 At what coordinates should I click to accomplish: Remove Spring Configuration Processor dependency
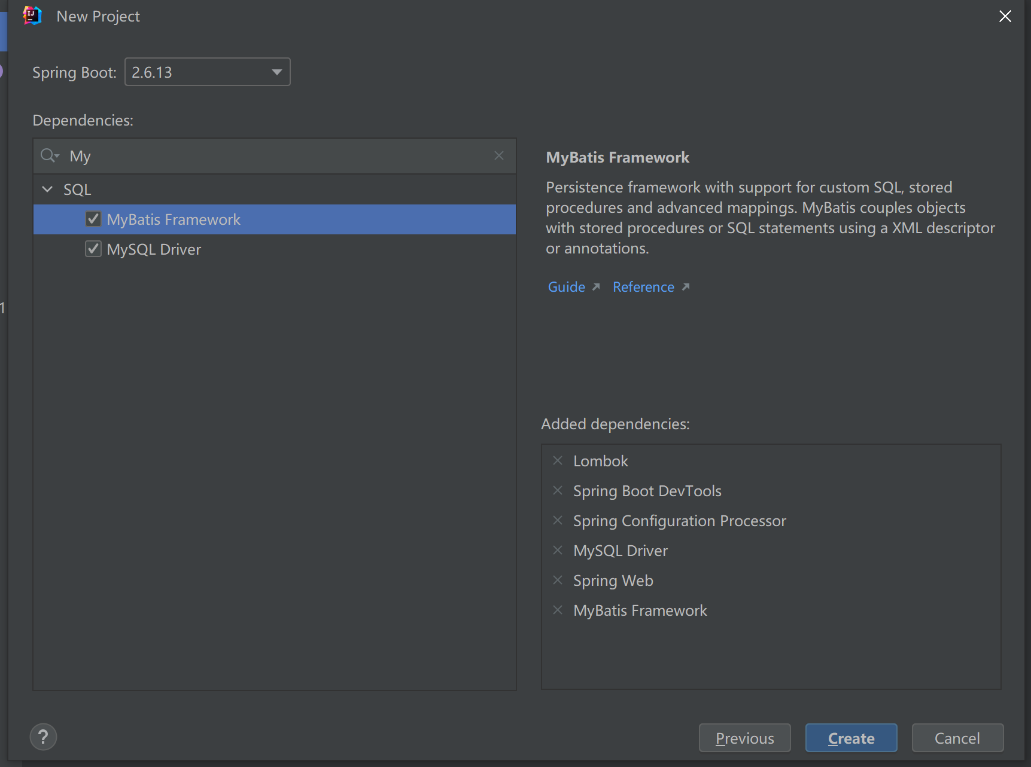pyautogui.click(x=558, y=520)
